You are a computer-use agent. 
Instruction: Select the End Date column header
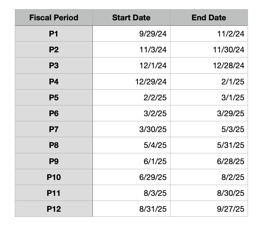pos(209,17)
